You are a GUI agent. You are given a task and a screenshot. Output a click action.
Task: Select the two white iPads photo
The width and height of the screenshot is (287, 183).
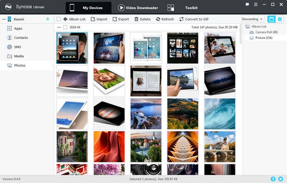click(146, 48)
